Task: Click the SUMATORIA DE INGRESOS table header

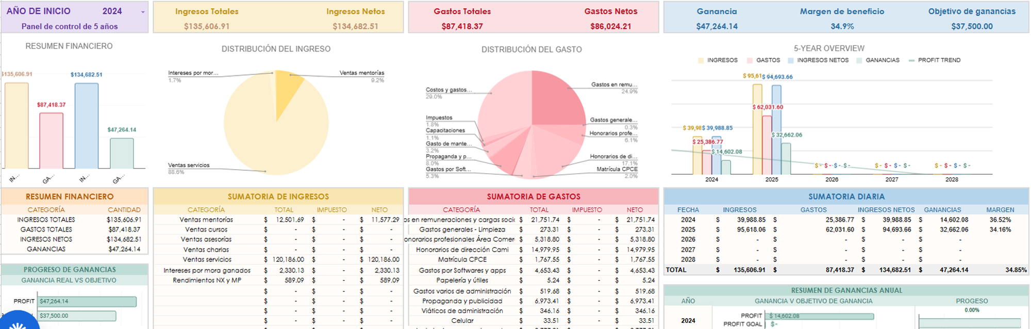Action: click(x=278, y=196)
